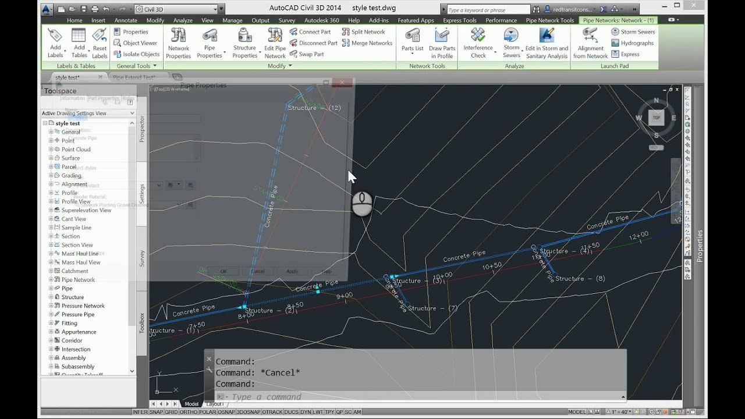Launch Hydrographs from Launch Pad
Image resolution: width=745 pixels, height=419 pixels.
point(632,43)
